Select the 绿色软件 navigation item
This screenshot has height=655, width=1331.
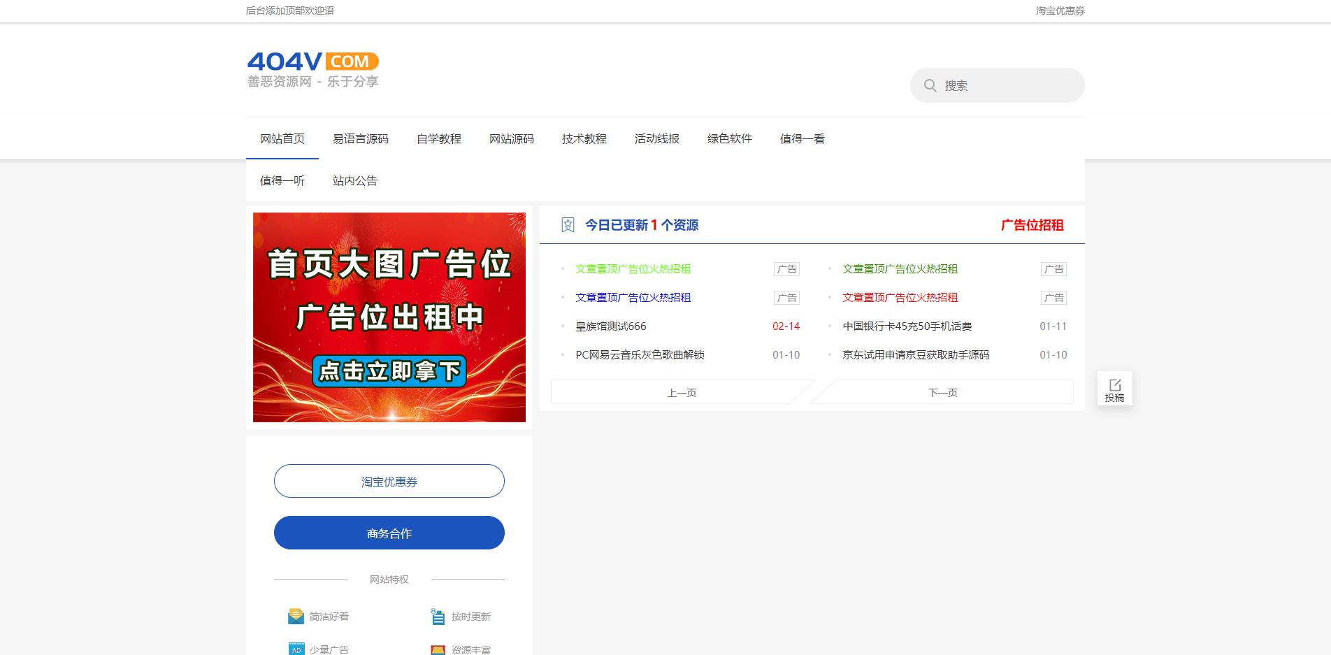click(729, 138)
